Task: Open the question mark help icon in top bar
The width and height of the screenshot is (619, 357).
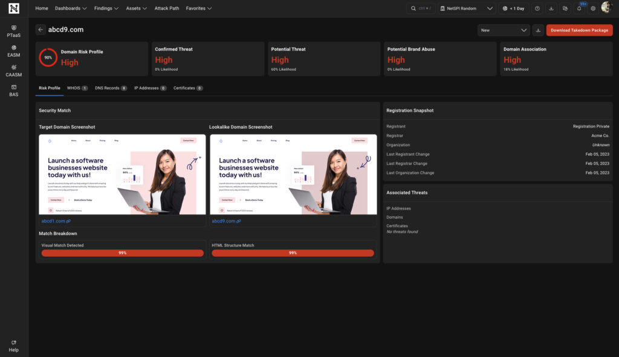Action: pyautogui.click(x=537, y=8)
